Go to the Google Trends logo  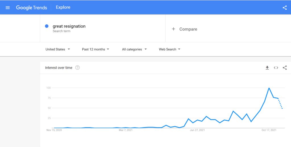(x=31, y=8)
